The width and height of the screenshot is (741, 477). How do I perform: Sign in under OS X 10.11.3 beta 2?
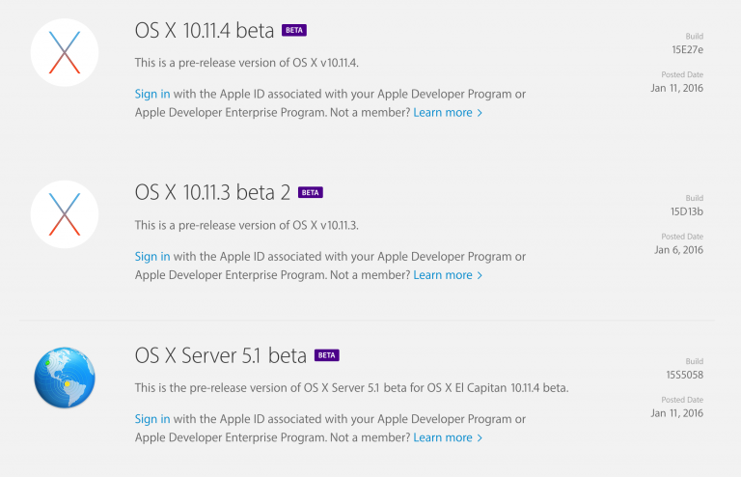152,256
